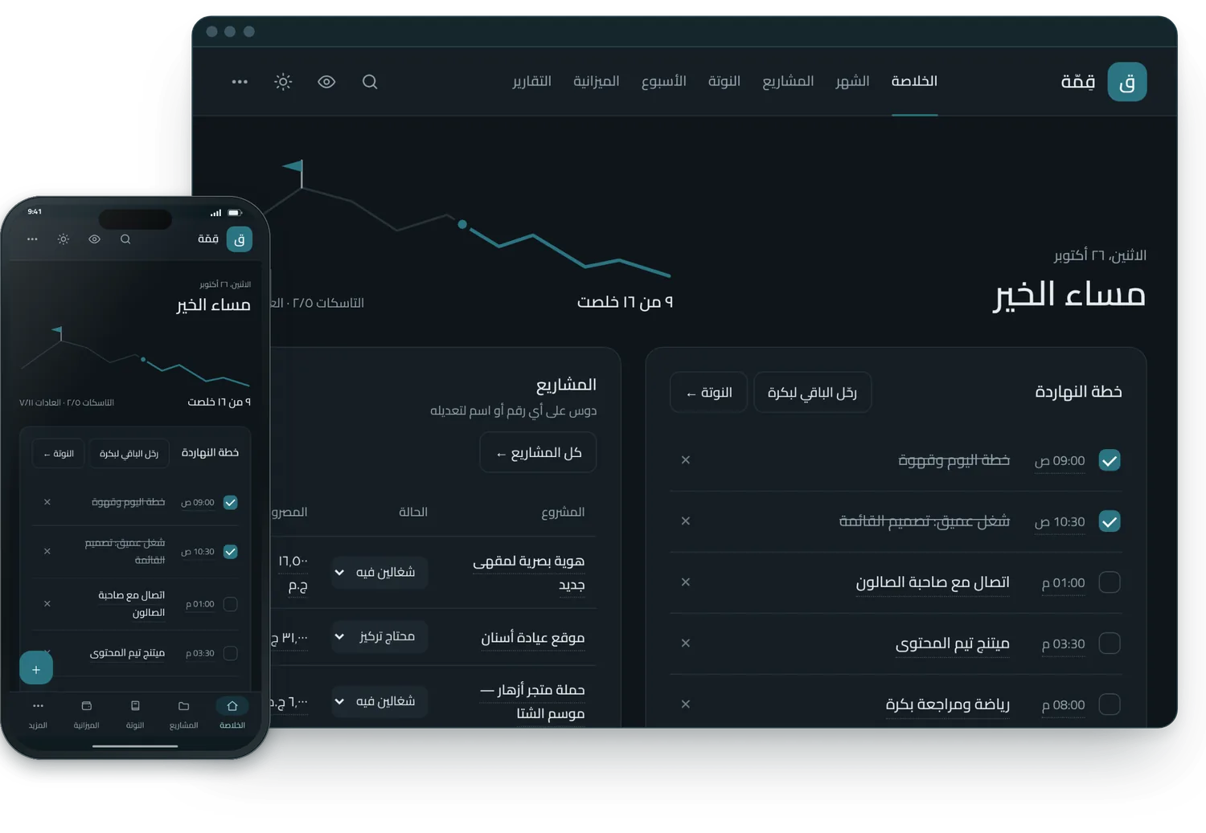
Task: Toggle the eye icon on the phone header
Action: (94, 239)
